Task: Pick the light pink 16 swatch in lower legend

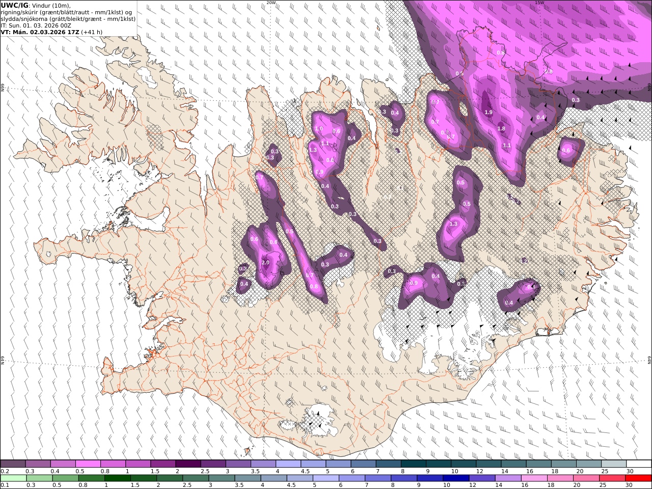Action: pos(534,478)
